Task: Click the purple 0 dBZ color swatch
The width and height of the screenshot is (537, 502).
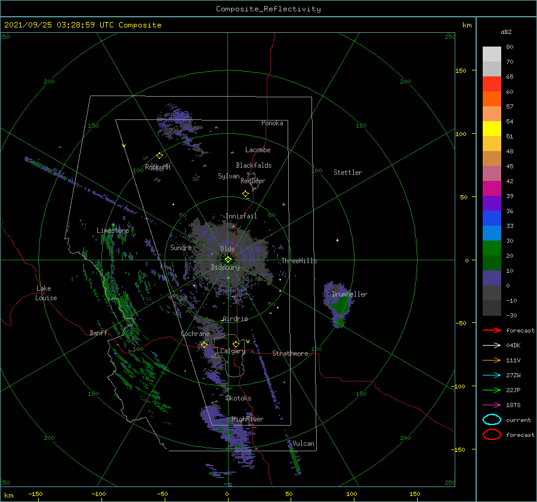Action: coord(492,278)
